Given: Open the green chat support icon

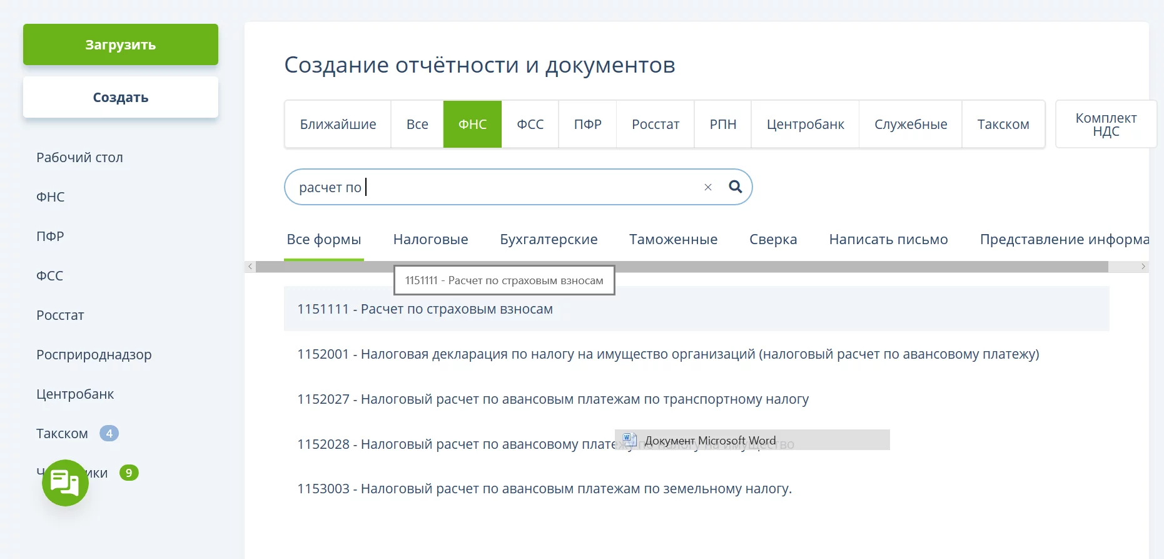Looking at the screenshot, I should tap(65, 483).
